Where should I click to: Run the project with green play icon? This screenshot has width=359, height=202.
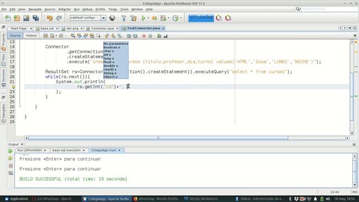point(144,18)
